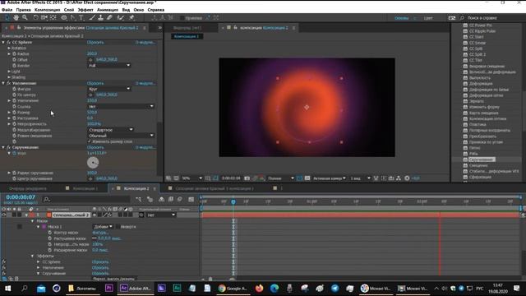Select the Brush tool
Viewport: 526px width, 296px height.
(x=92, y=17)
